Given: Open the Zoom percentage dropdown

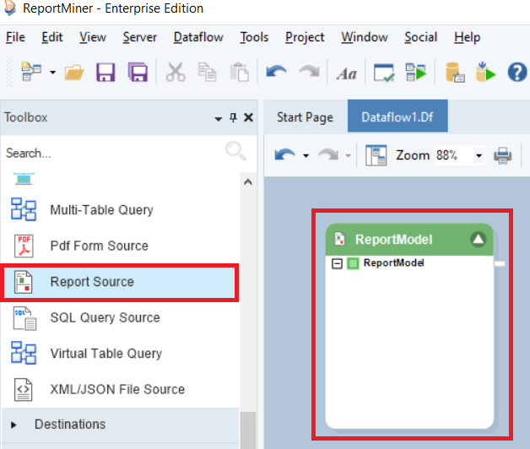Looking at the screenshot, I should 479,156.
